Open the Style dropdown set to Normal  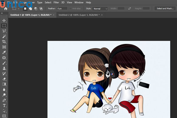click(x=100, y=9)
